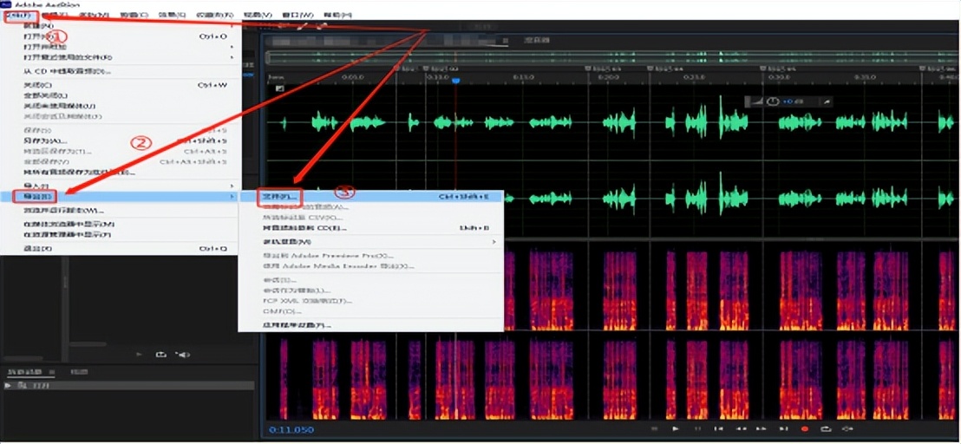Viewport: 961px width, 444px height.
Task: Click the rewind icon in transport bar
Action: pyautogui.click(x=741, y=428)
